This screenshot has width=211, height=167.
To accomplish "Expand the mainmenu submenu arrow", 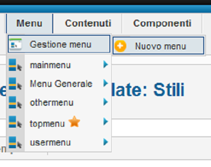I will pyautogui.click(x=106, y=65).
